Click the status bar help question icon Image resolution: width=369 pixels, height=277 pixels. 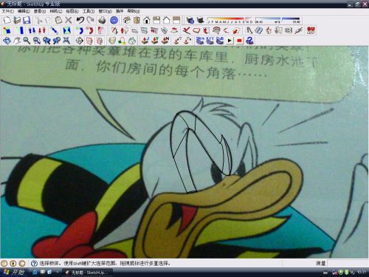(x=34, y=264)
